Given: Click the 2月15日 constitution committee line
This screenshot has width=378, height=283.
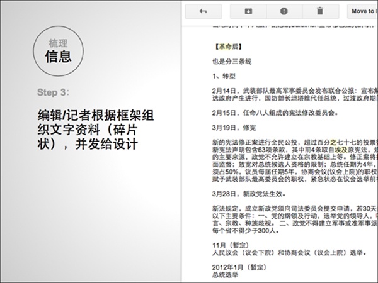Looking at the screenshot, I should [x=275, y=113].
